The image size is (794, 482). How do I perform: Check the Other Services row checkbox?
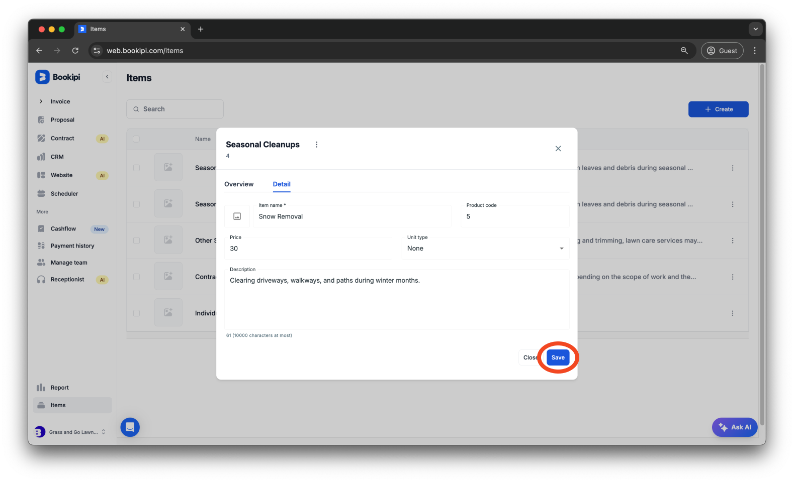click(136, 240)
